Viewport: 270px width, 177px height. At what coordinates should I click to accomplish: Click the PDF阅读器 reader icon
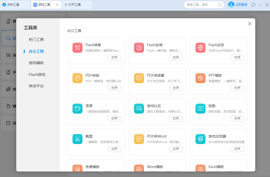pos(139,78)
